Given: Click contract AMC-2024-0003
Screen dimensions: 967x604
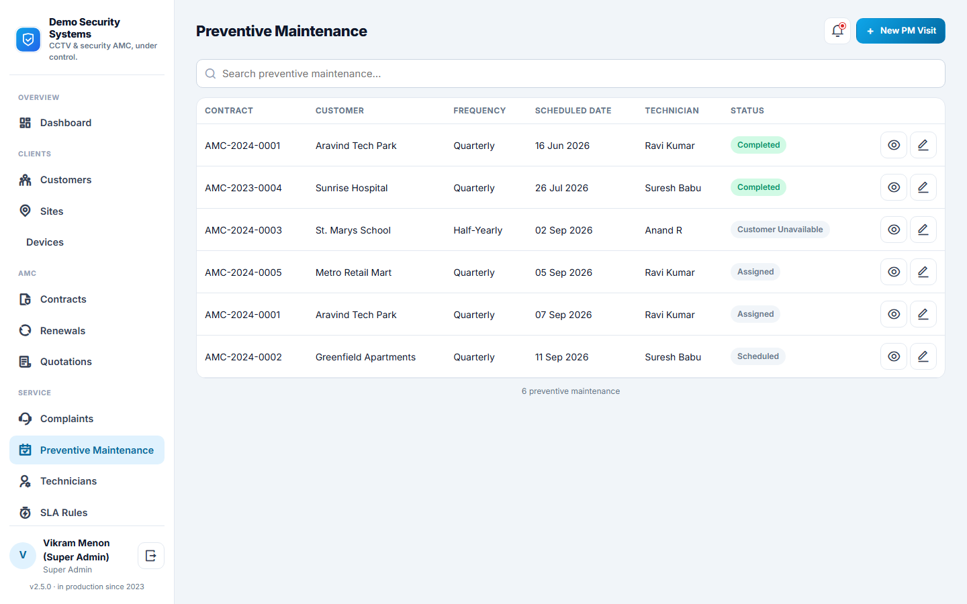Looking at the screenshot, I should [243, 230].
